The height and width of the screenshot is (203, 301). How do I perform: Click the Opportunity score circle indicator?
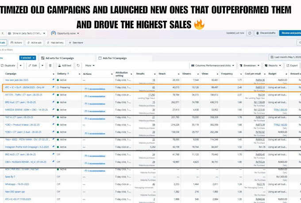(x=54, y=33)
